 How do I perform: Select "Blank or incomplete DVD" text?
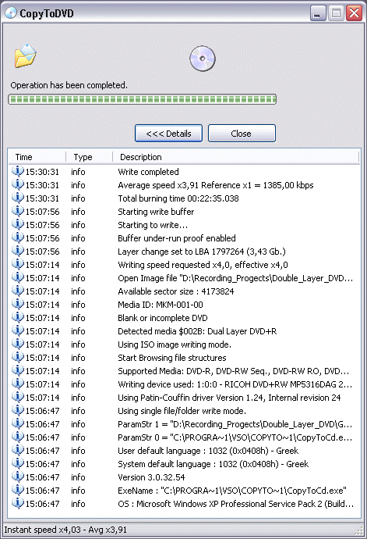[x=163, y=318]
